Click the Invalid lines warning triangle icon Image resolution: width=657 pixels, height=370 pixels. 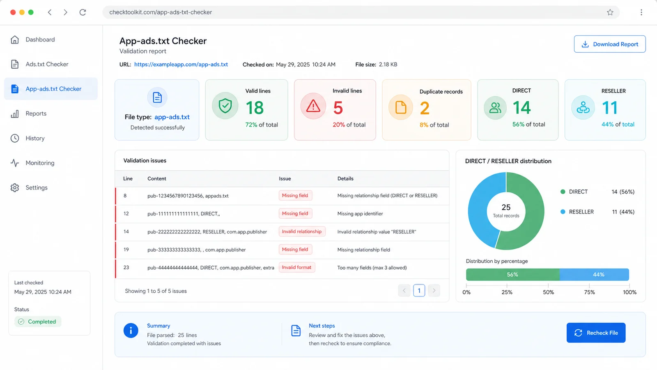tap(313, 106)
